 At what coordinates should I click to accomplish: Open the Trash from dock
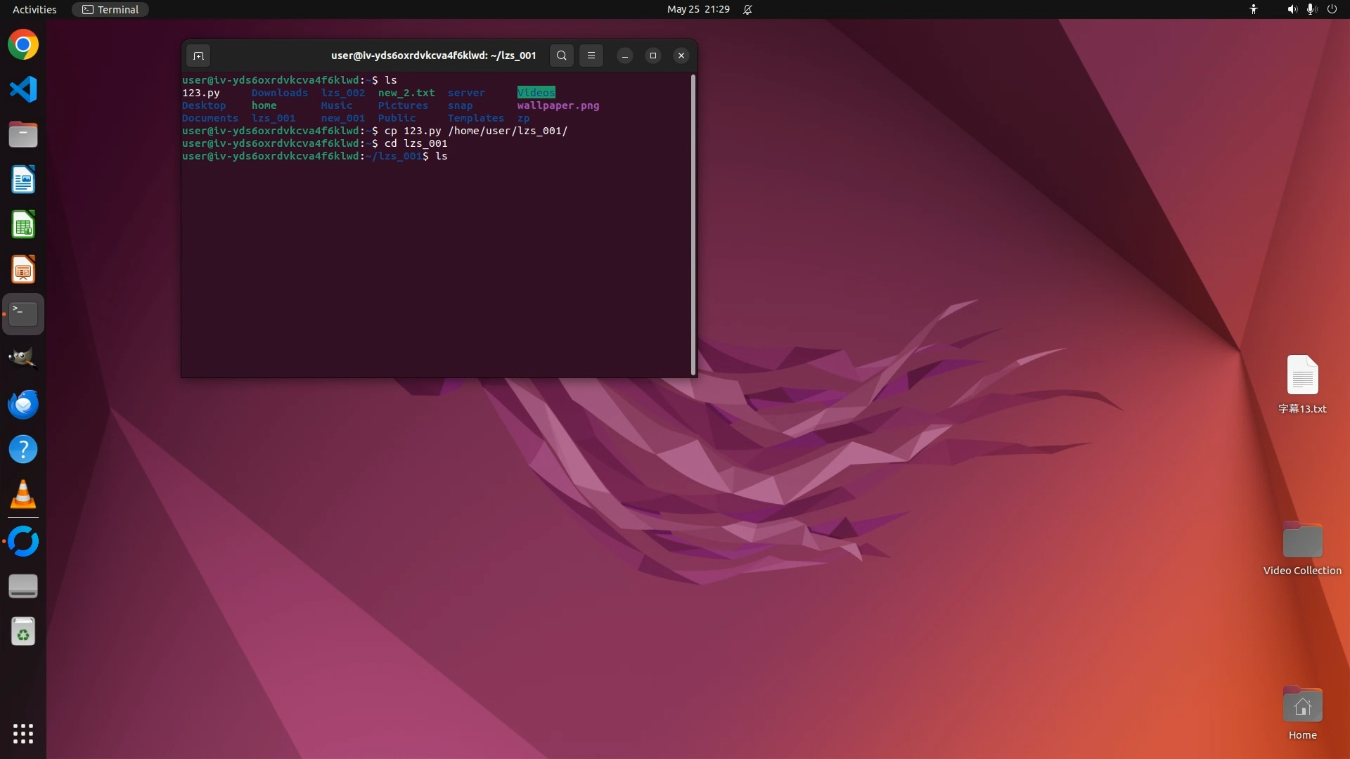pos(23,632)
